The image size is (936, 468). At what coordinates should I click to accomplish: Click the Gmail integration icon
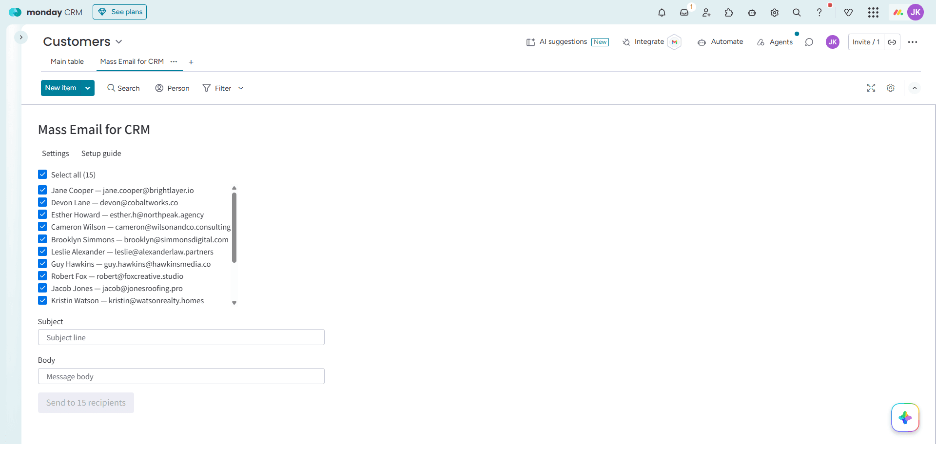click(x=674, y=42)
